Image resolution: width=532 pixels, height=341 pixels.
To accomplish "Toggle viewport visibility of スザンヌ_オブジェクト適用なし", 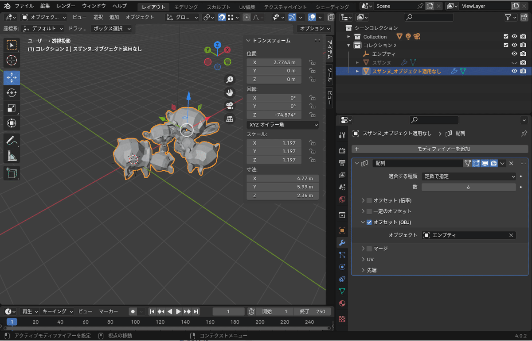I will [x=515, y=71].
